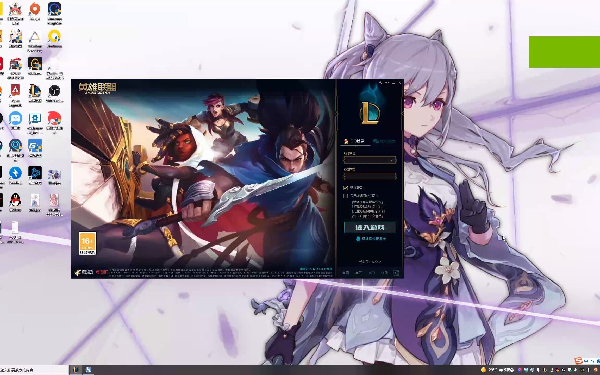
Task: Select the 甘雨.jpg image file
Action: coord(54,177)
